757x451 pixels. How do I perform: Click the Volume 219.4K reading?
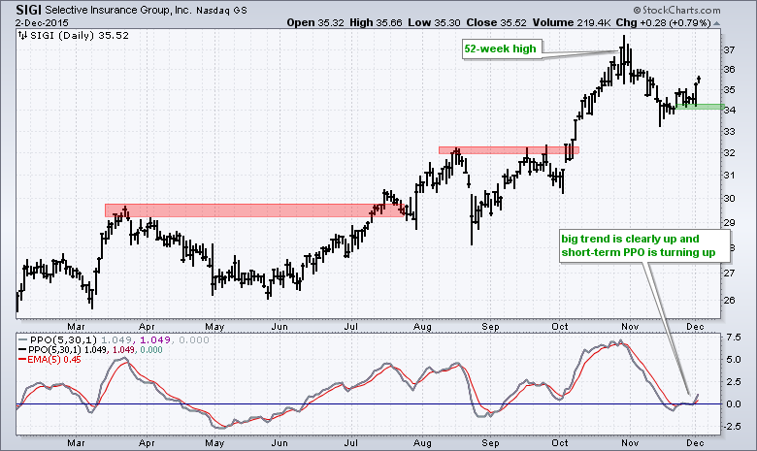coord(572,22)
